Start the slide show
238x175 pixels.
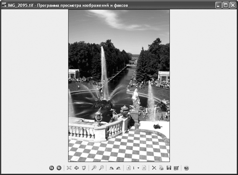(84, 168)
